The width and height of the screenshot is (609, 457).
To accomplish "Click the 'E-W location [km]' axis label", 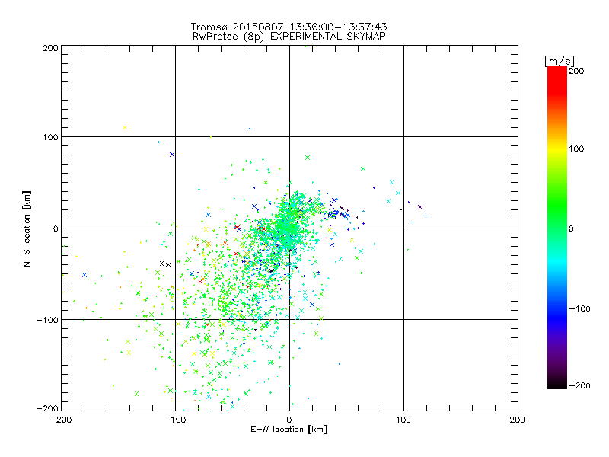I will [x=289, y=430].
